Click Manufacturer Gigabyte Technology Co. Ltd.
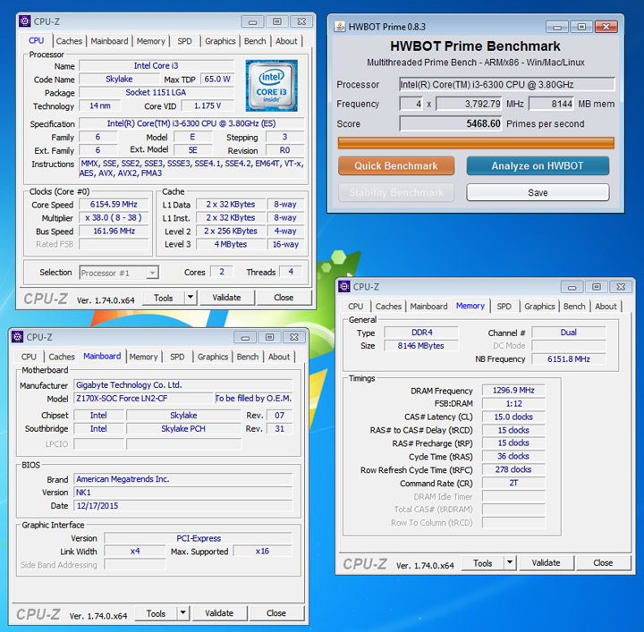Screen dimensions: 644x632 [x=183, y=385]
